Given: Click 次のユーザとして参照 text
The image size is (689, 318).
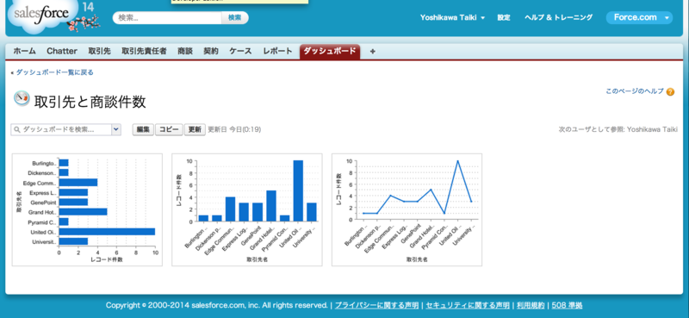Looking at the screenshot, I should click(x=618, y=130).
